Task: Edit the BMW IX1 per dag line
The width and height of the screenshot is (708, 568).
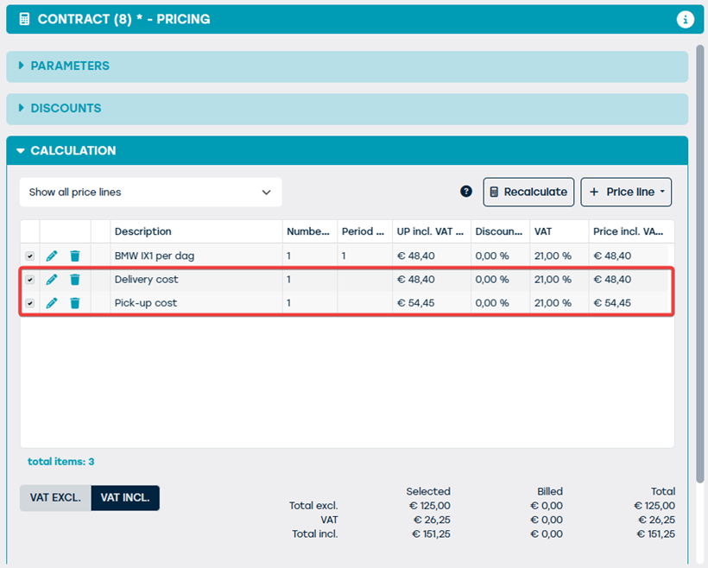Action: point(52,256)
